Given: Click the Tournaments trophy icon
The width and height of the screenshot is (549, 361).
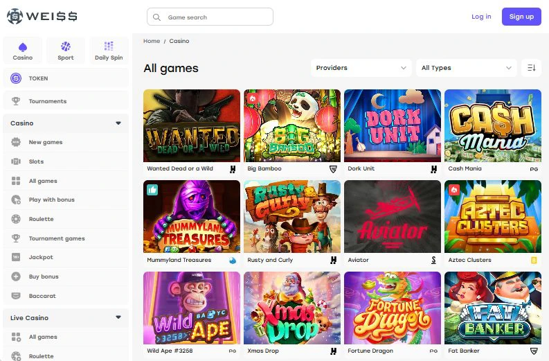Looking at the screenshot, I should coord(16,101).
